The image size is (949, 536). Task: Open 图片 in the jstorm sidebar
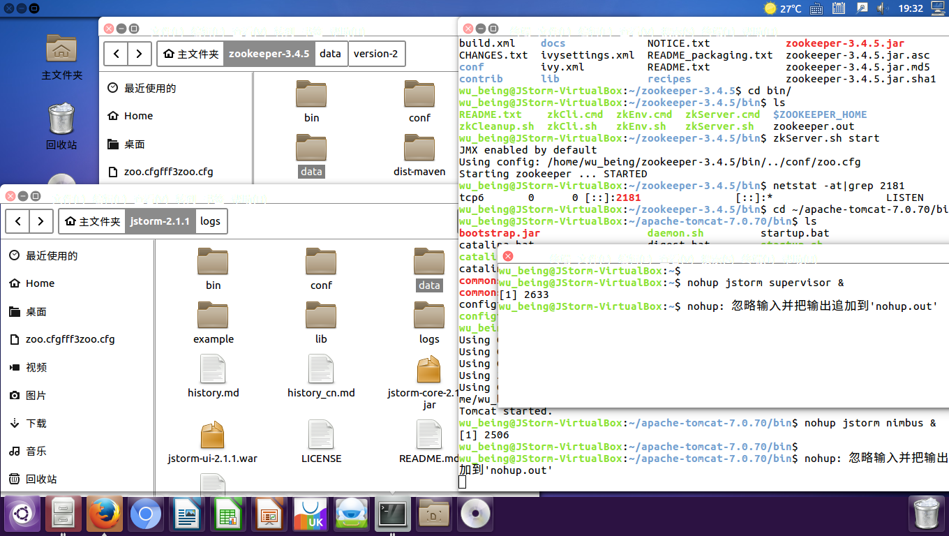point(77,395)
